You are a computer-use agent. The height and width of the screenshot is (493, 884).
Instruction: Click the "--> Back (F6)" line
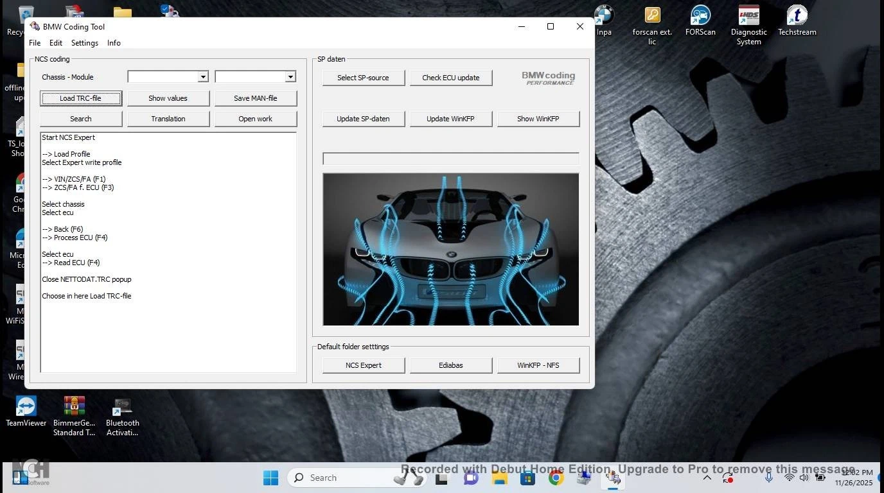(x=62, y=229)
